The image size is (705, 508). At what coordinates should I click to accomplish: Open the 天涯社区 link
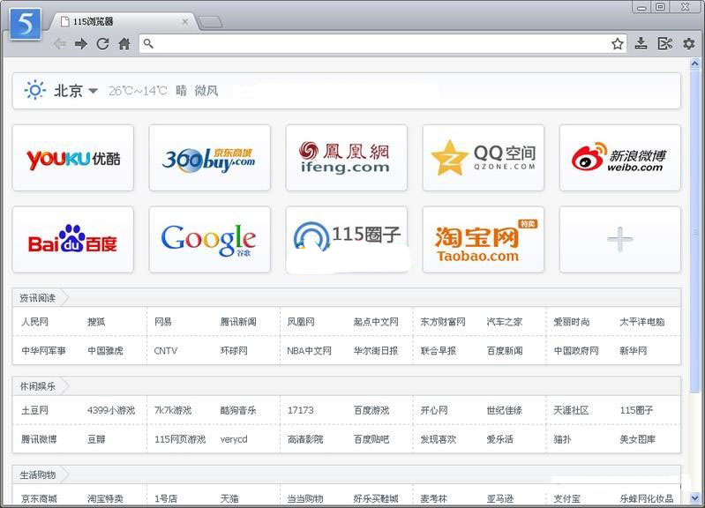(571, 410)
